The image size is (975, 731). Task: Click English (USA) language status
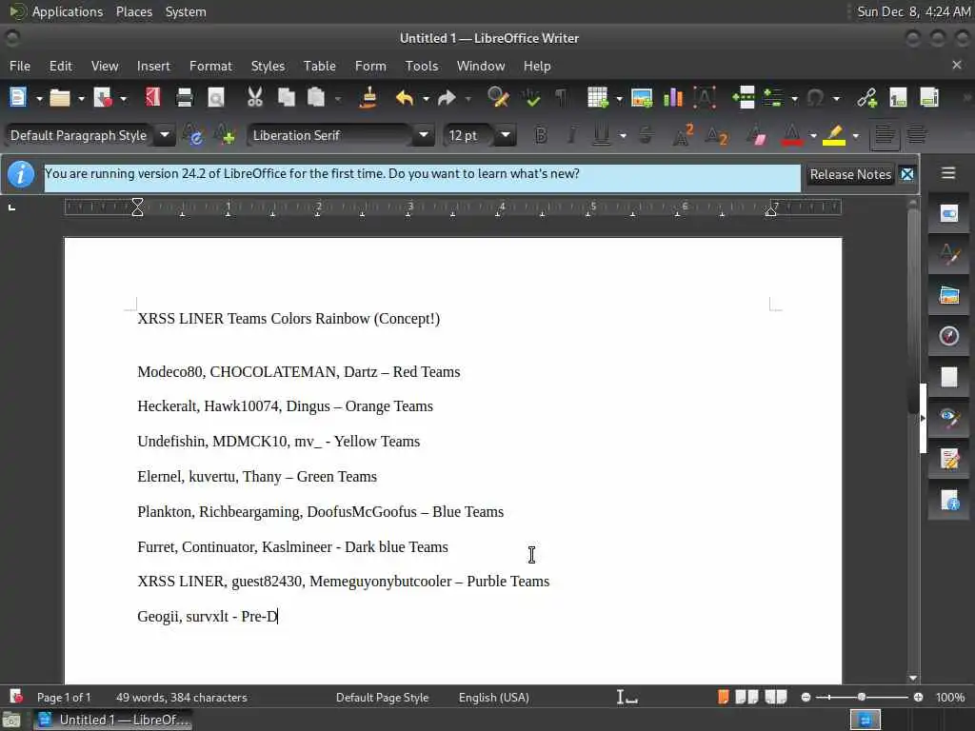(x=494, y=698)
